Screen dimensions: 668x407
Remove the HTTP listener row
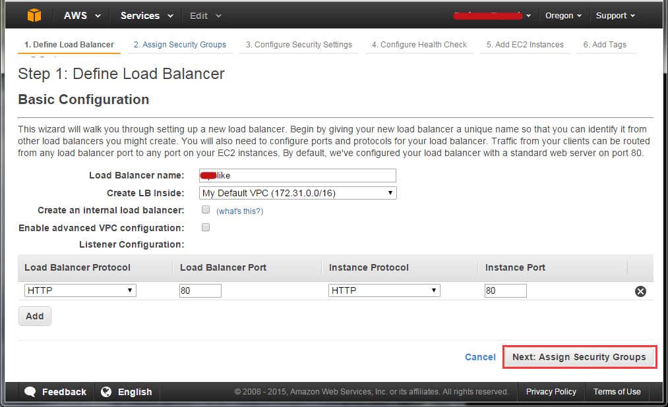pos(640,291)
